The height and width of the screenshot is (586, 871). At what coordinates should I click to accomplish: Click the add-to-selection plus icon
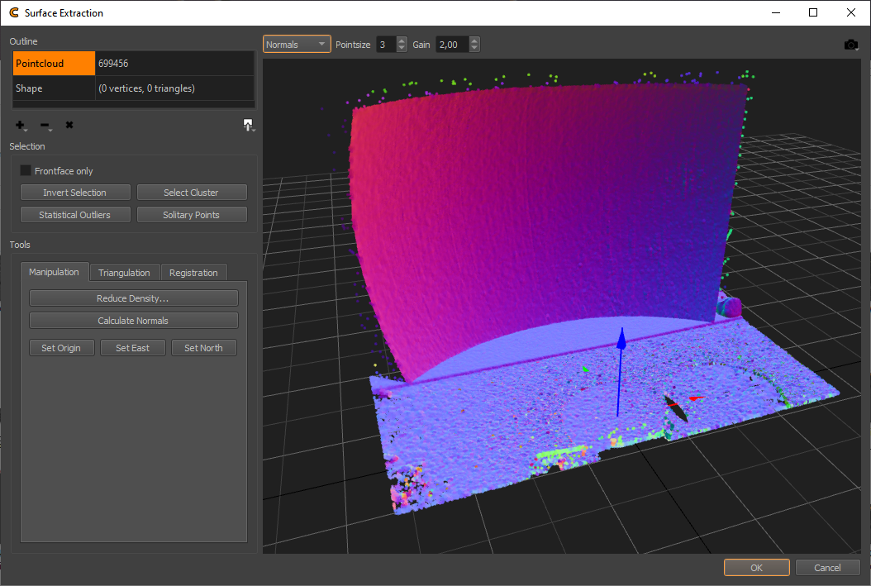[x=19, y=124]
